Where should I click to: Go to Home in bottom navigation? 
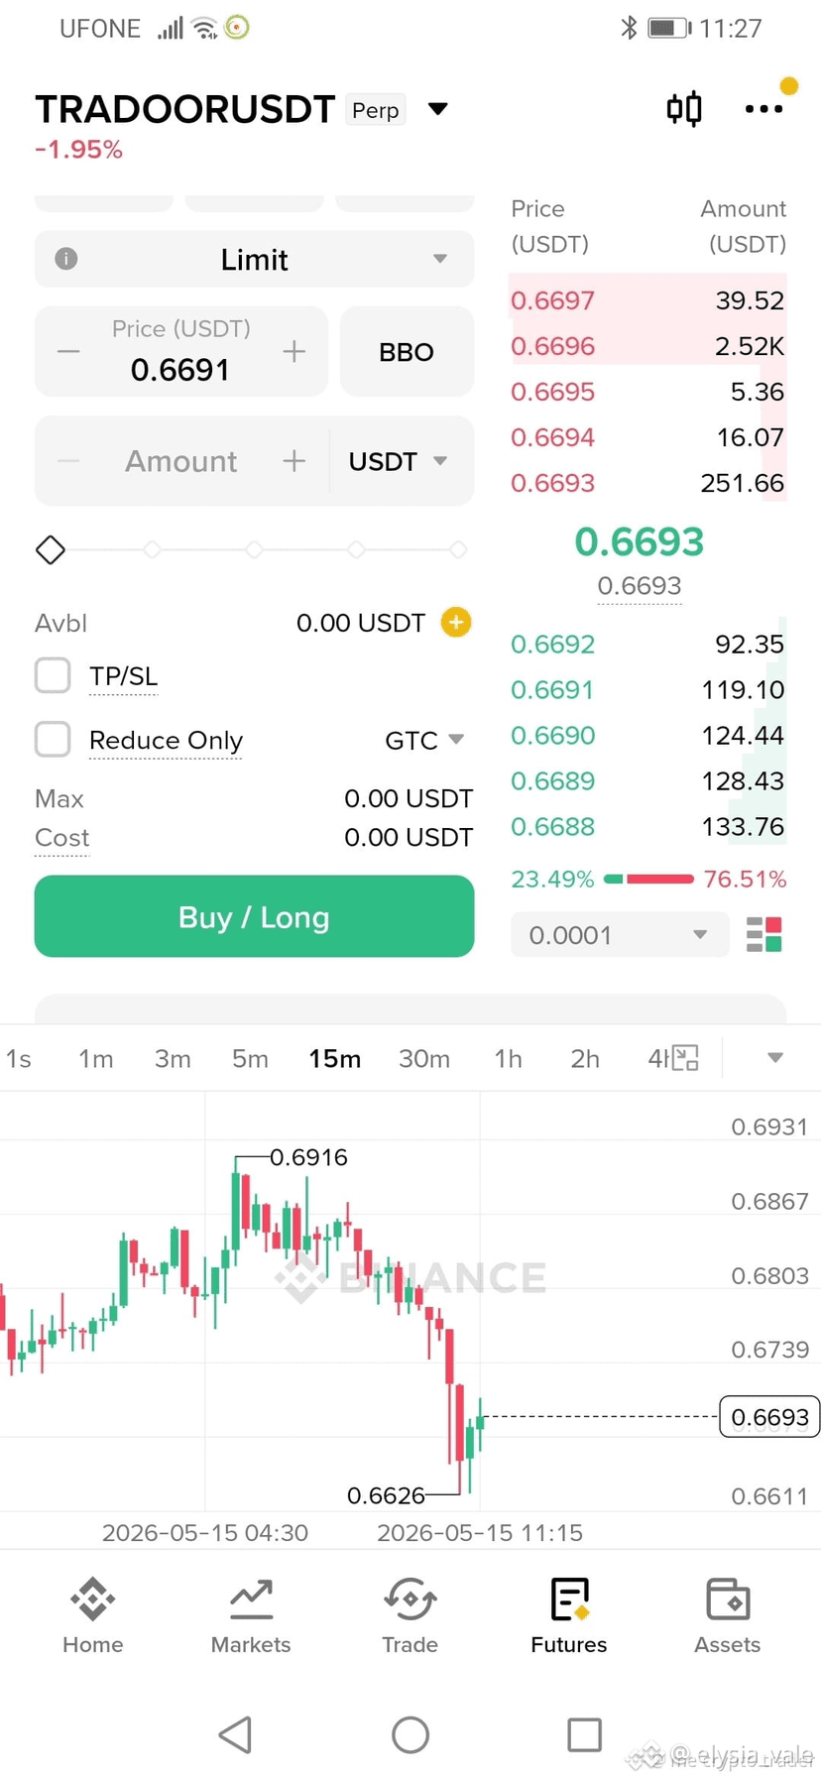93,1615
